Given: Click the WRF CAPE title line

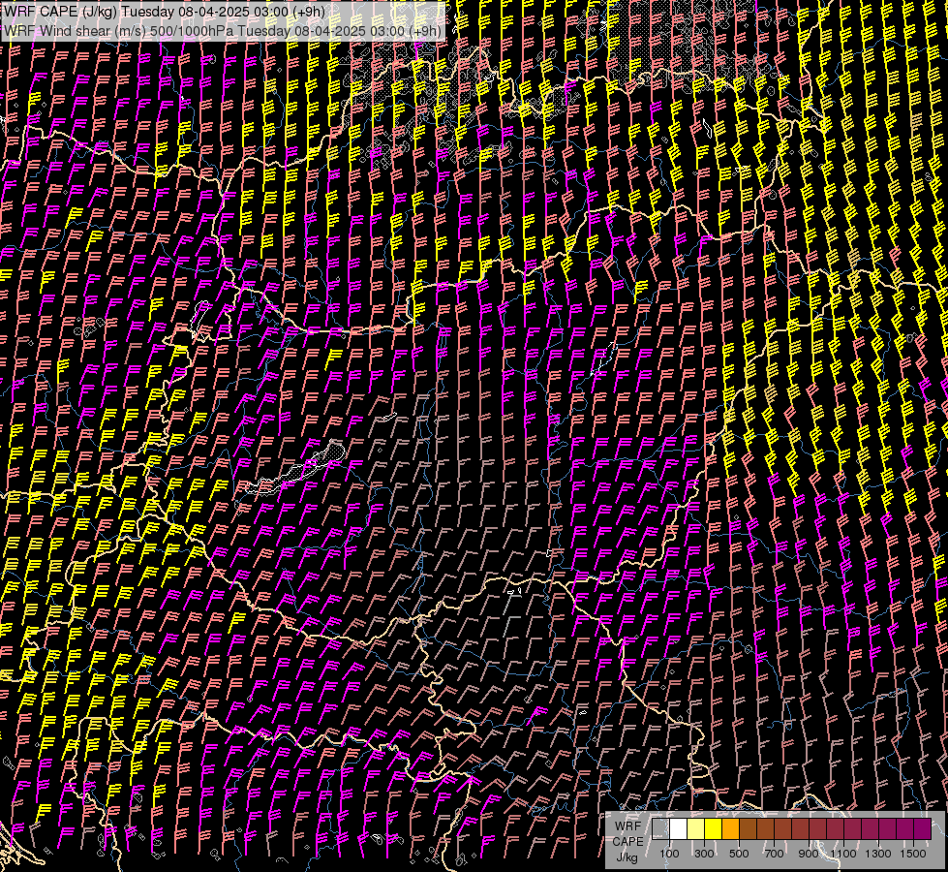Looking at the screenshot, I should click(x=164, y=12).
